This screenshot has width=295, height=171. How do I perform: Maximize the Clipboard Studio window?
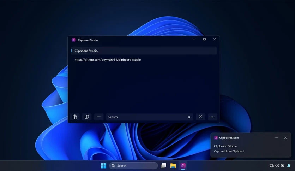[x=205, y=39]
